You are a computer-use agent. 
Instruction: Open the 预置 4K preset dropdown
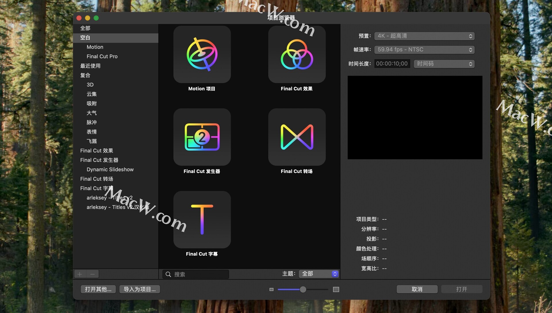click(424, 36)
